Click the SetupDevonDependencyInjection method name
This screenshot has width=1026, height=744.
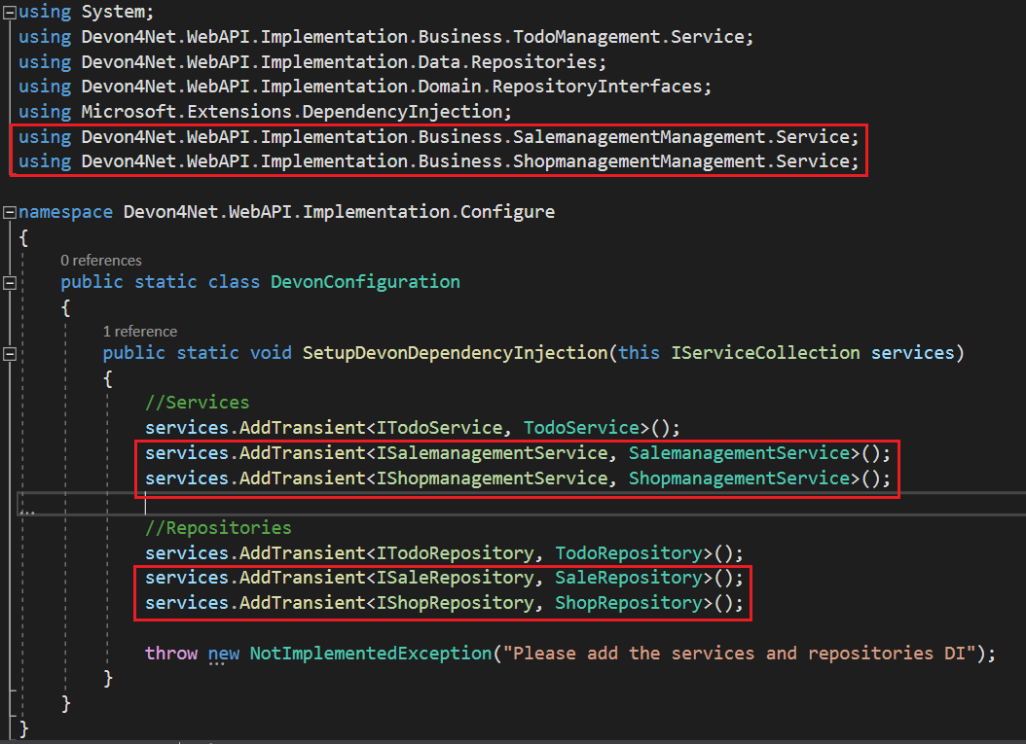coord(455,352)
